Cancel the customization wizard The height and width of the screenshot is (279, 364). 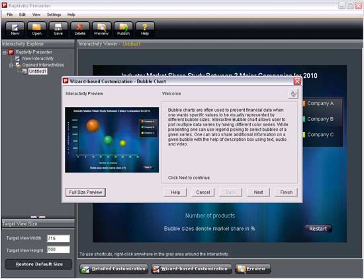(203, 192)
